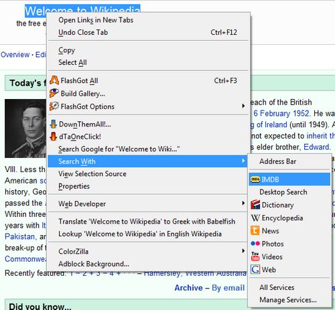Viewport: 335px width, 310px height.
Task: Open the By email link
Action: [x=228, y=288]
